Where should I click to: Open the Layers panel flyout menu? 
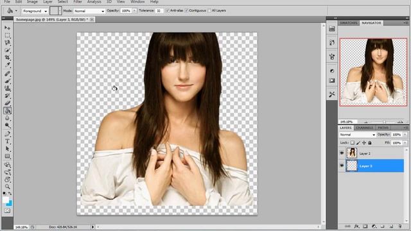406,128
